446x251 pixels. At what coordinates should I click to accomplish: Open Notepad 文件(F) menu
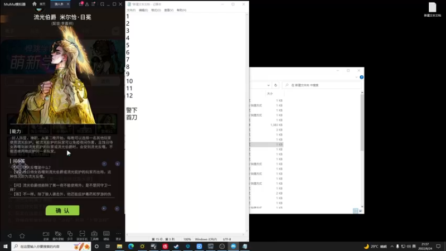(131, 10)
